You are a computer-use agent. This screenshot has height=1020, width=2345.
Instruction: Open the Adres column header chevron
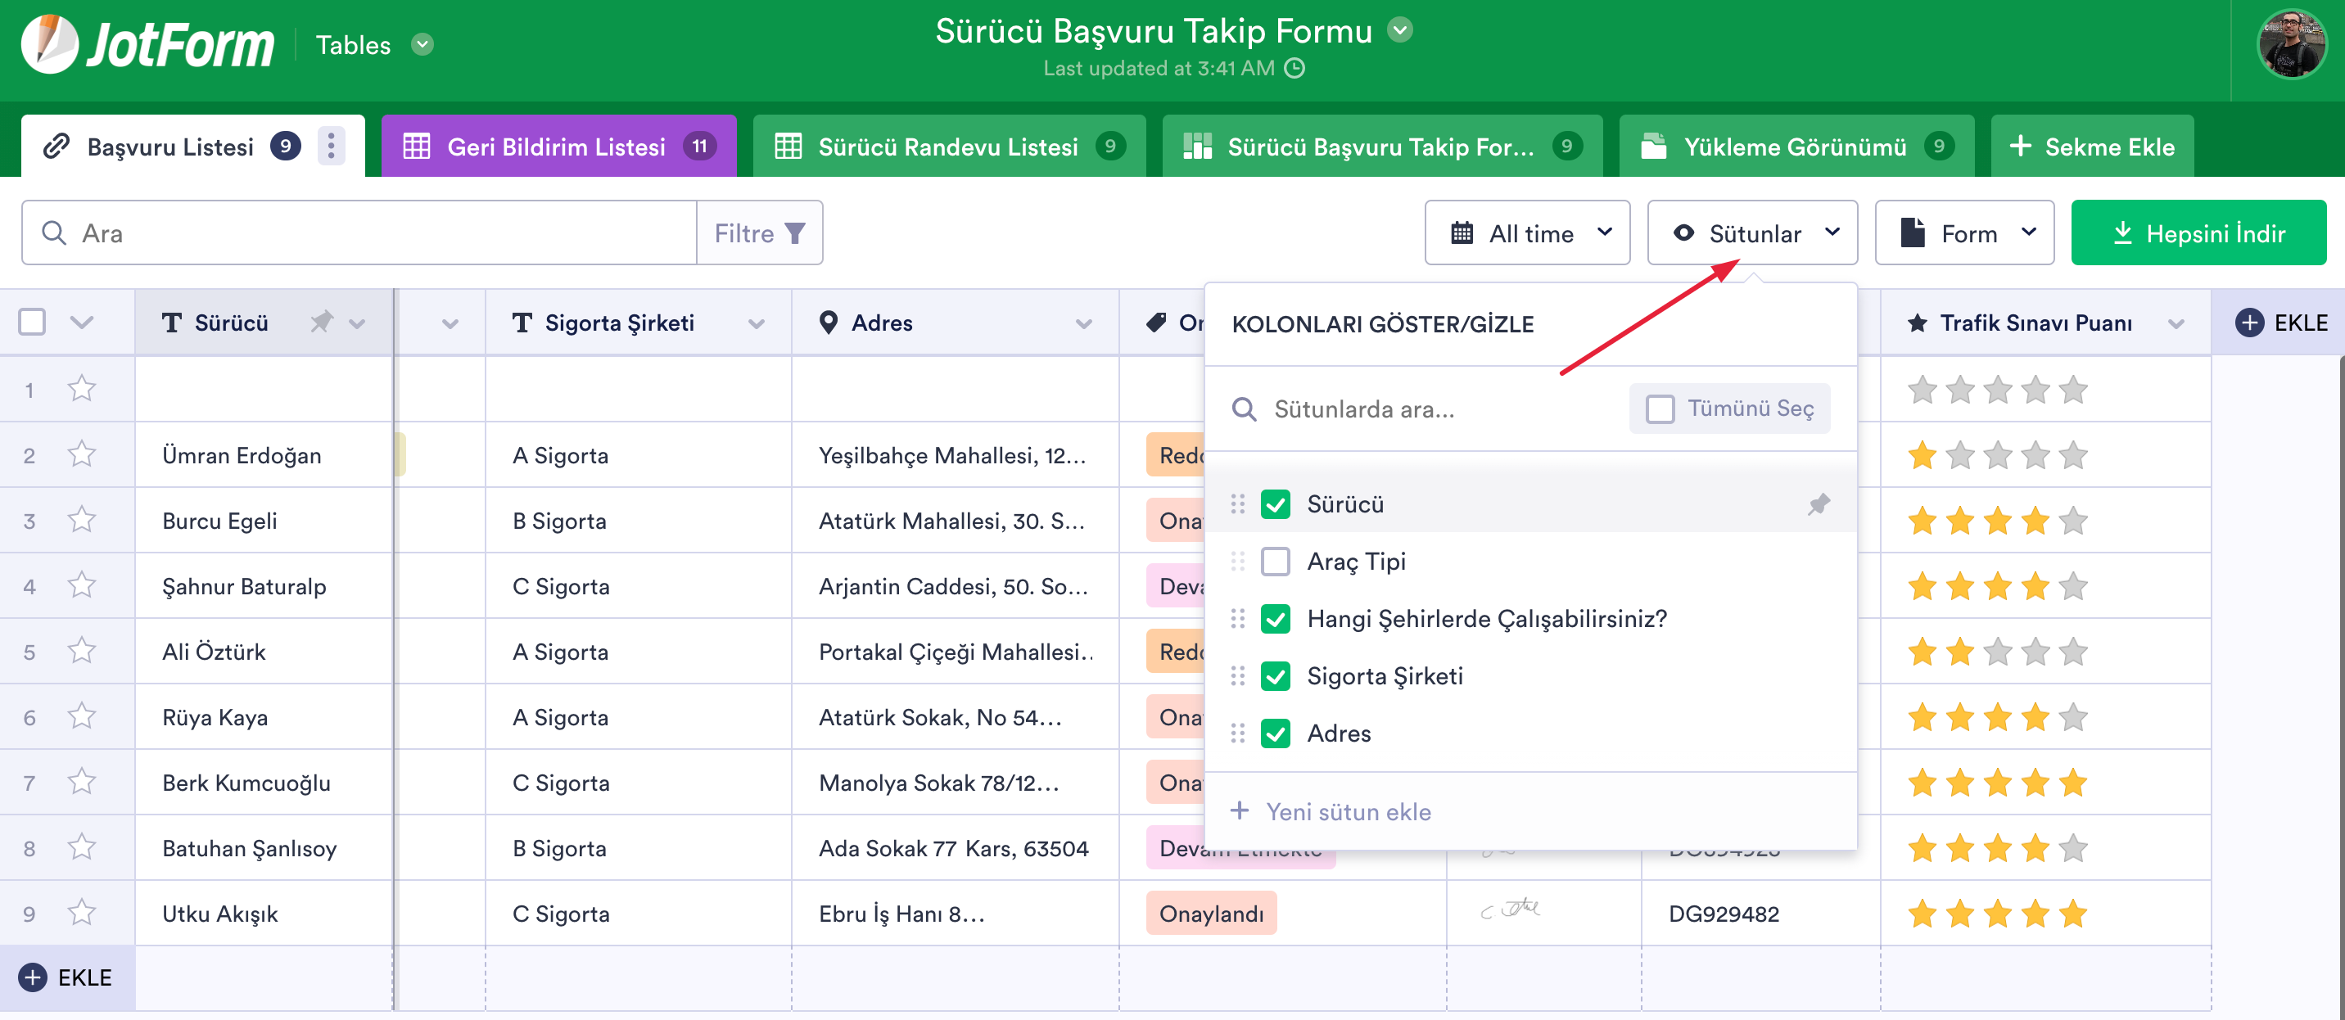pyautogui.click(x=1083, y=323)
